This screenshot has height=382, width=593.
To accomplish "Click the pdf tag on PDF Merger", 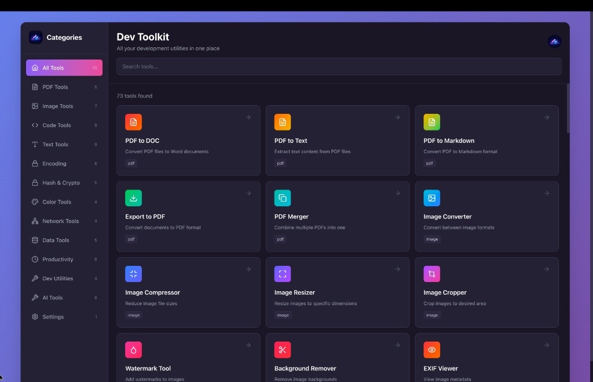I will pos(280,239).
